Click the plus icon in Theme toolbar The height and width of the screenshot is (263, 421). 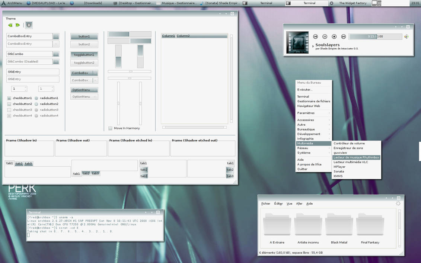click(29, 25)
